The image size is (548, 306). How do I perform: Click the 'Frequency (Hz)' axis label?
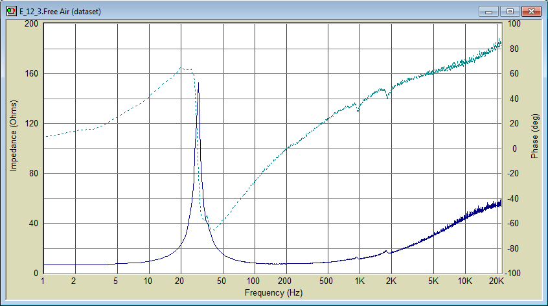pyautogui.click(x=273, y=293)
